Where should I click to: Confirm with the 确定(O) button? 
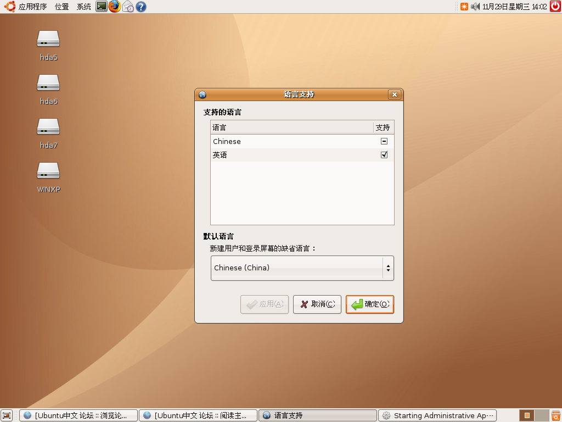point(370,304)
